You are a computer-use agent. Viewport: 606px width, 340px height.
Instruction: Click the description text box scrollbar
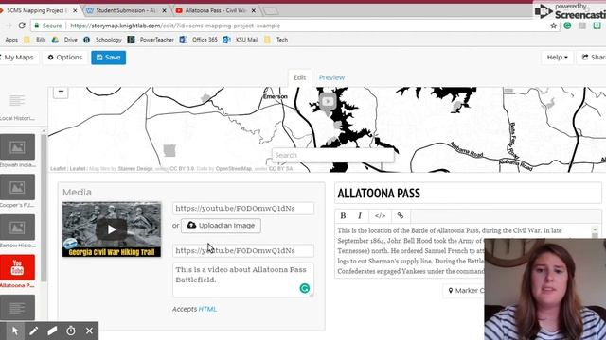(x=595, y=232)
